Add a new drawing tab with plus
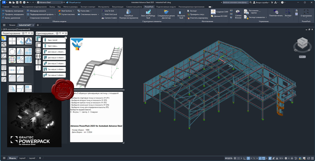Viewport: 315px width, 161px height. tap(37, 25)
